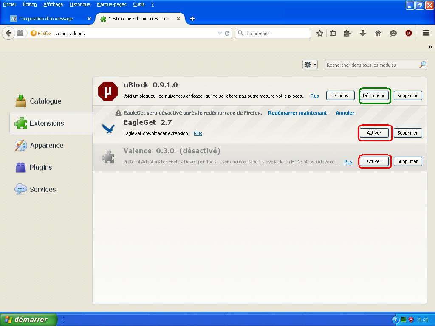Open the Plugins category
The height and width of the screenshot is (326, 435).
34,167
